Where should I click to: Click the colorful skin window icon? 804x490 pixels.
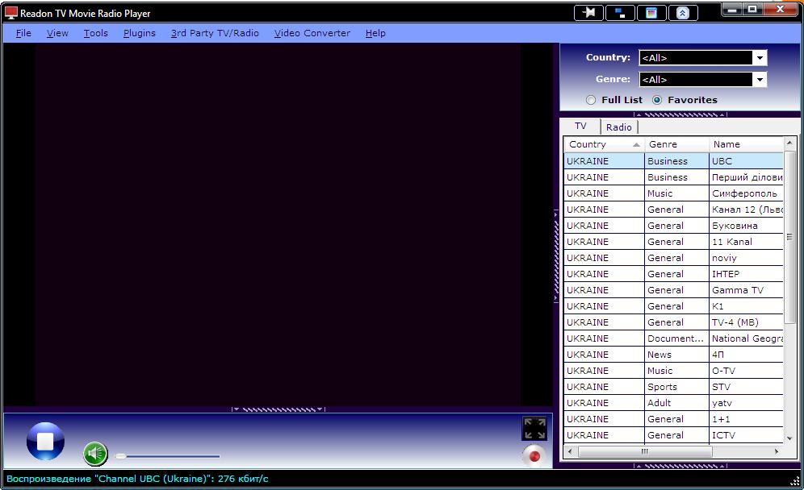tap(651, 13)
